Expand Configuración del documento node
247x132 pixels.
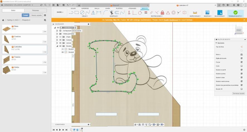[x=57, y=31]
